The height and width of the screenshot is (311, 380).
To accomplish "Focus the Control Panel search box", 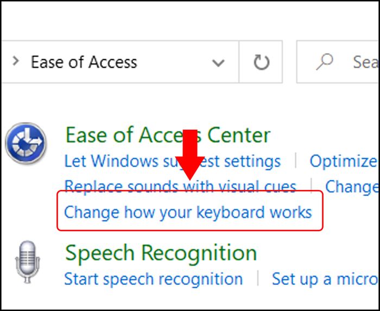I will pos(338,62).
